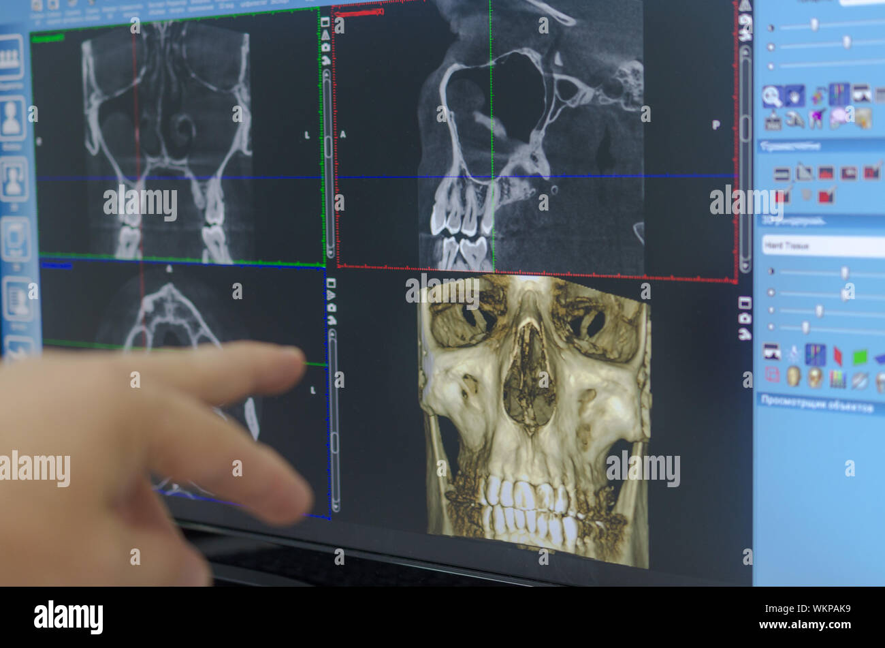This screenshot has height=648, width=885.
Task: Open the teeth row icon in left sidebar
Action: point(11,57)
